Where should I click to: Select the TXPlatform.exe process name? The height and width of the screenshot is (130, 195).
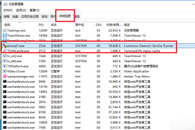18,66
